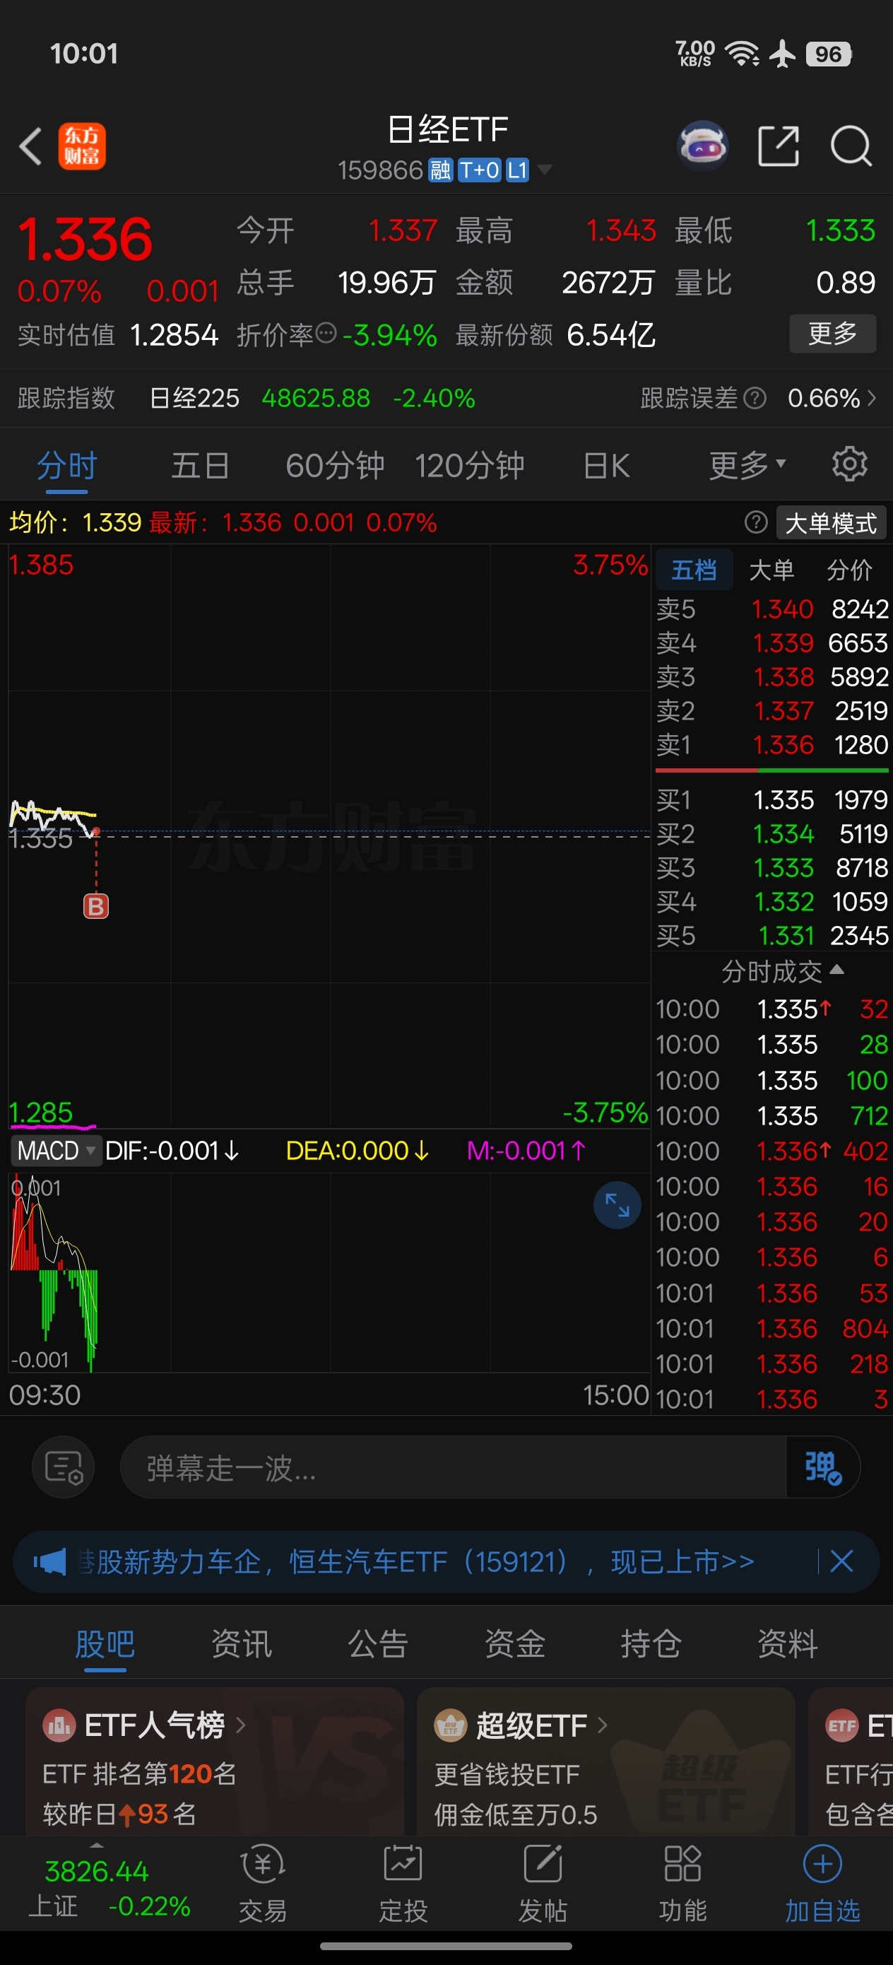Open 超级ETF card icon
Image resolution: width=893 pixels, height=1965 pixels.
[450, 1725]
